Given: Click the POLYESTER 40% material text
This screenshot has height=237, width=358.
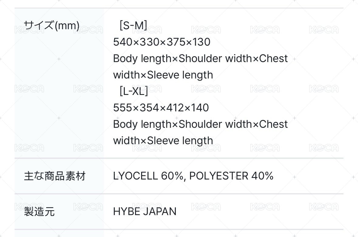Looking at the screenshot, I should [x=231, y=176].
